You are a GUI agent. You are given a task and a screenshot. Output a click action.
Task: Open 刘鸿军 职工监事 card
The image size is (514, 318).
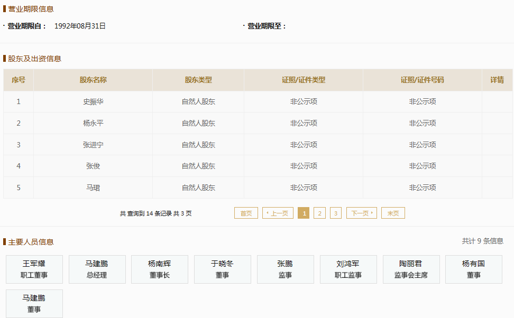[x=348, y=269]
